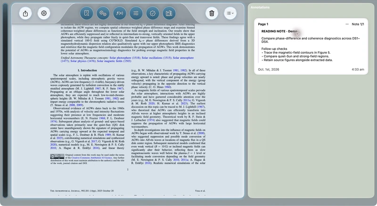Click the Creative Commons license badge
The image size is (377, 206).
coord(57,157)
